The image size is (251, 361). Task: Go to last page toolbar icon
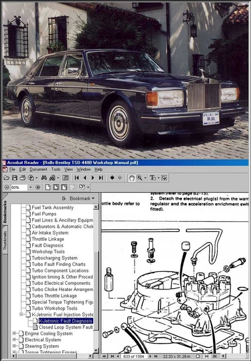click(101, 178)
